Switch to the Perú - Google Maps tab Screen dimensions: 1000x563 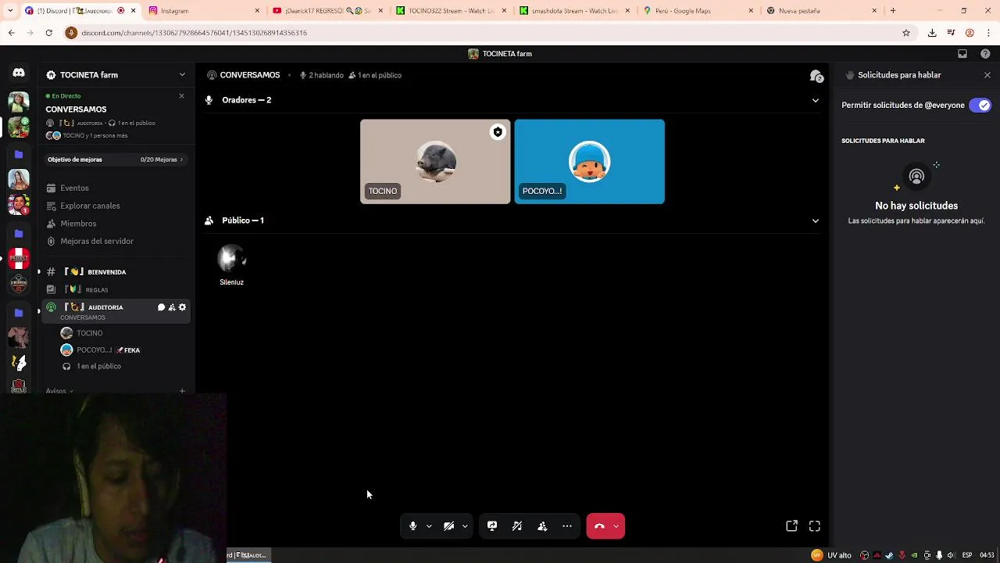click(698, 11)
